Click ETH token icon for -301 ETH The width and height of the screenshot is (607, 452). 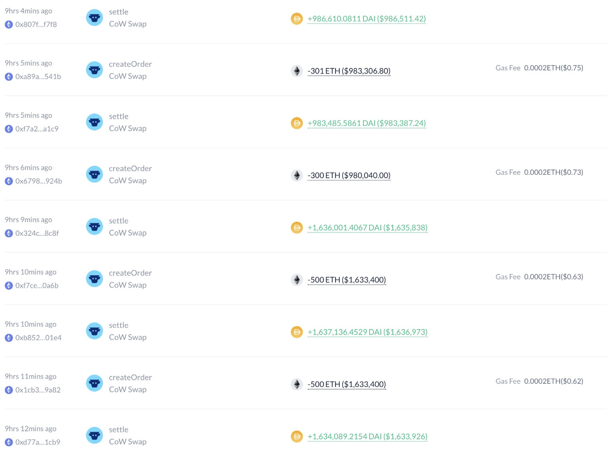point(297,71)
